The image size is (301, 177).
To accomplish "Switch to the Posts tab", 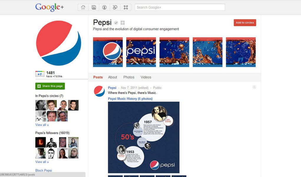I will pos(98,77).
